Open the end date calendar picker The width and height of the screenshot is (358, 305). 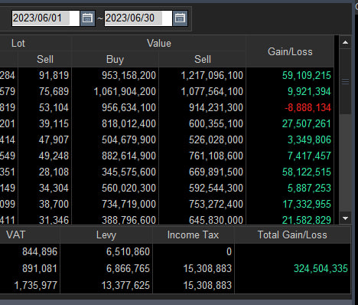tap(180, 18)
